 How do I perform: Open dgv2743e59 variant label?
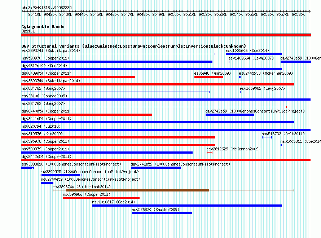(300, 58)
